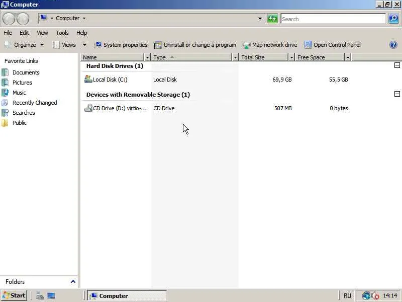Click the computer icon in address bar

(43, 18)
